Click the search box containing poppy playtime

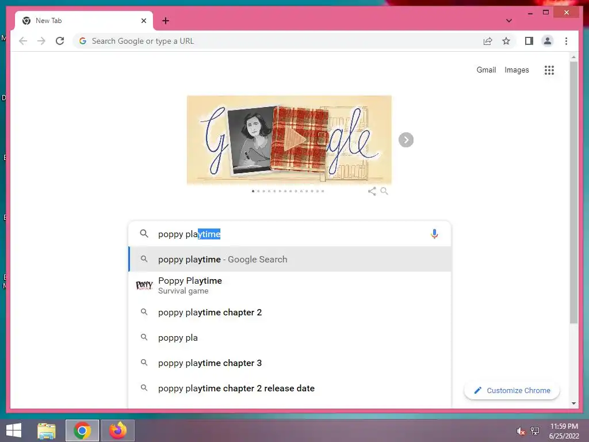[x=289, y=234]
